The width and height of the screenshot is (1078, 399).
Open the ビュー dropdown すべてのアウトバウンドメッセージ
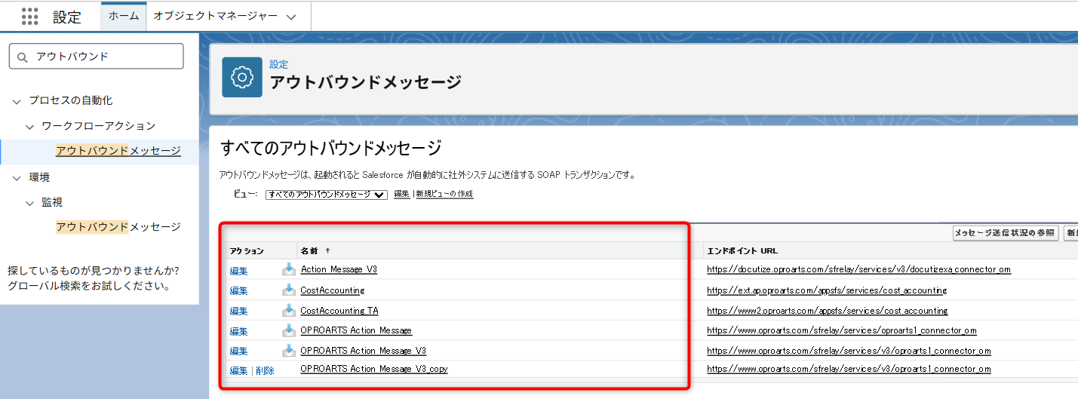tap(326, 194)
